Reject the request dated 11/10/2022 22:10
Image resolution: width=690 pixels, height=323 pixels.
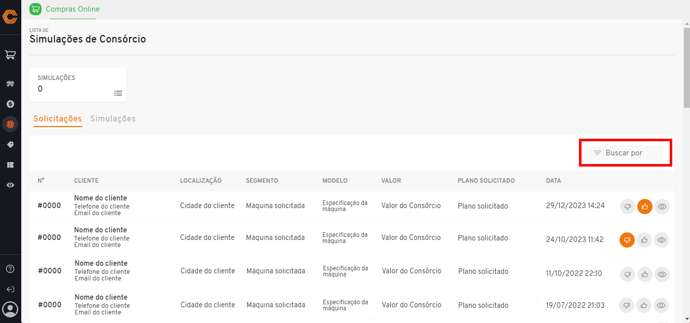628,274
